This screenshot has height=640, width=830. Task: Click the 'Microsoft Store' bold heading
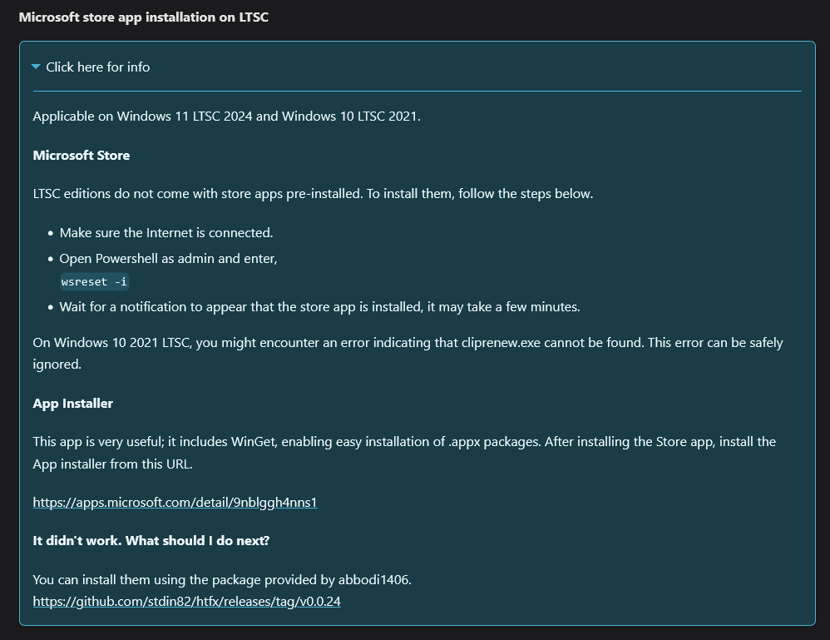pos(82,156)
